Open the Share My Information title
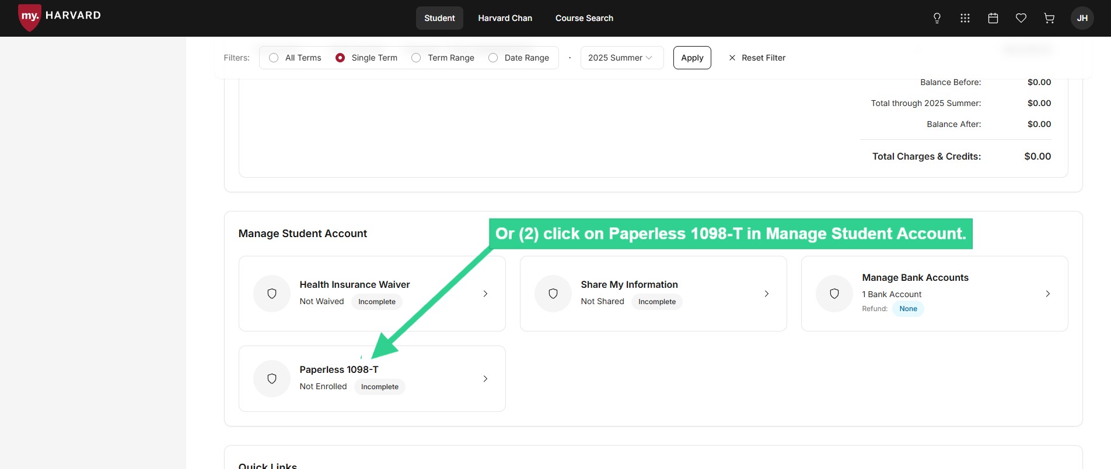Screen dimensions: 1111x469 [x=629, y=284]
